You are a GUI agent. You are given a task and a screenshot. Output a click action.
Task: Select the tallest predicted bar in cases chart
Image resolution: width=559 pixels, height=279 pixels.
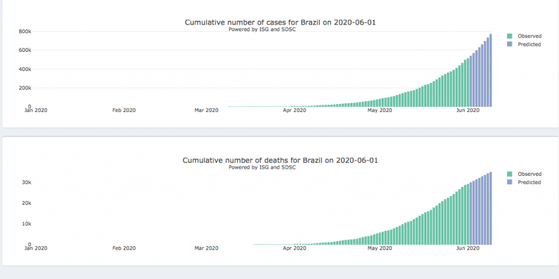[x=491, y=71]
